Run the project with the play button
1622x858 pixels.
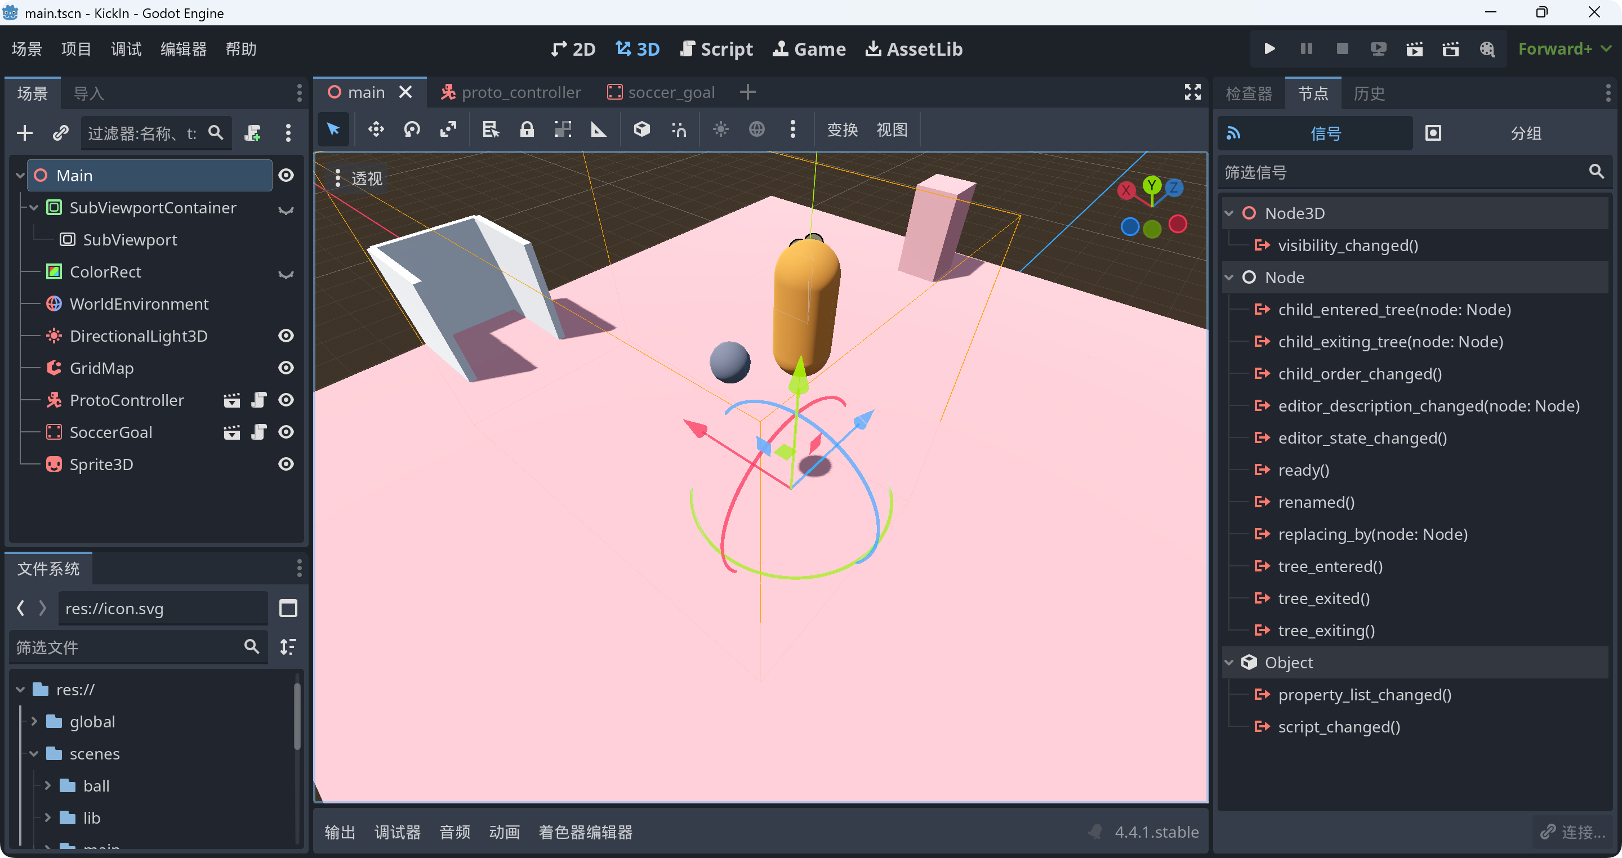click(x=1269, y=49)
